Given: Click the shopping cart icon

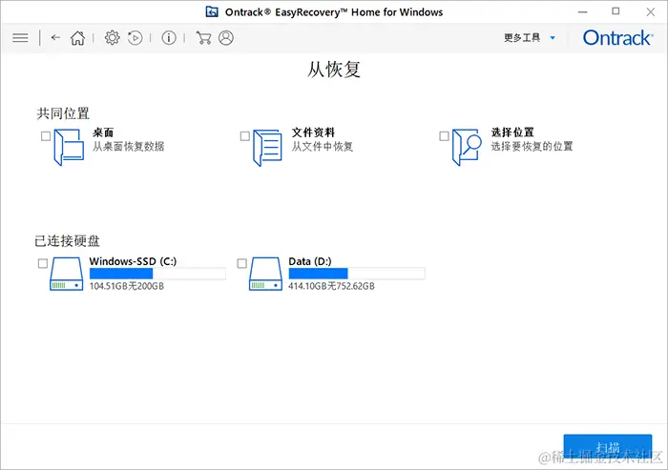Looking at the screenshot, I should coord(203,38).
